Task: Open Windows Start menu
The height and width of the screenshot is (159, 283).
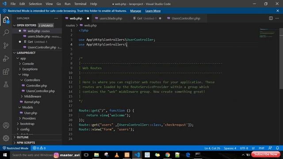Action: coord(5,155)
